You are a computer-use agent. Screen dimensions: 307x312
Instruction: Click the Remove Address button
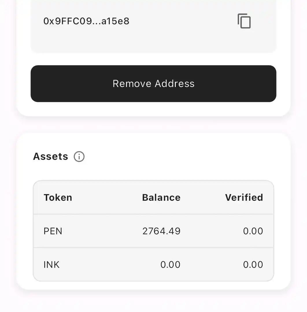pyautogui.click(x=153, y=83)
